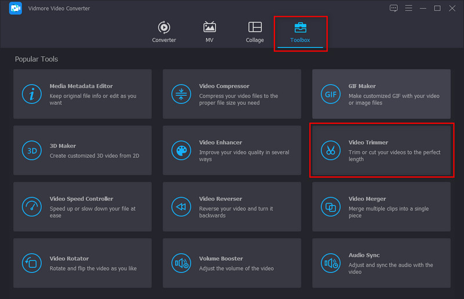Select the Toolbox tab
The image size is (464, 299).
(x=300, y=32)
